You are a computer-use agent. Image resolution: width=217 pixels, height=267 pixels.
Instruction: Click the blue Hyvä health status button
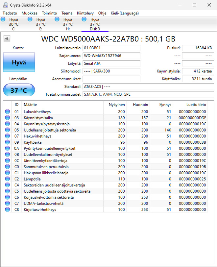[19, 62]
